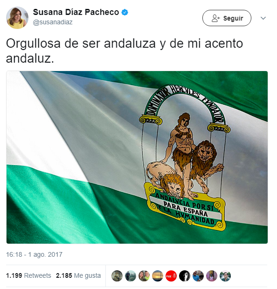277x289 pixels.
Task: Click the purple liker avatar
Action: click(x=212, y=276)
